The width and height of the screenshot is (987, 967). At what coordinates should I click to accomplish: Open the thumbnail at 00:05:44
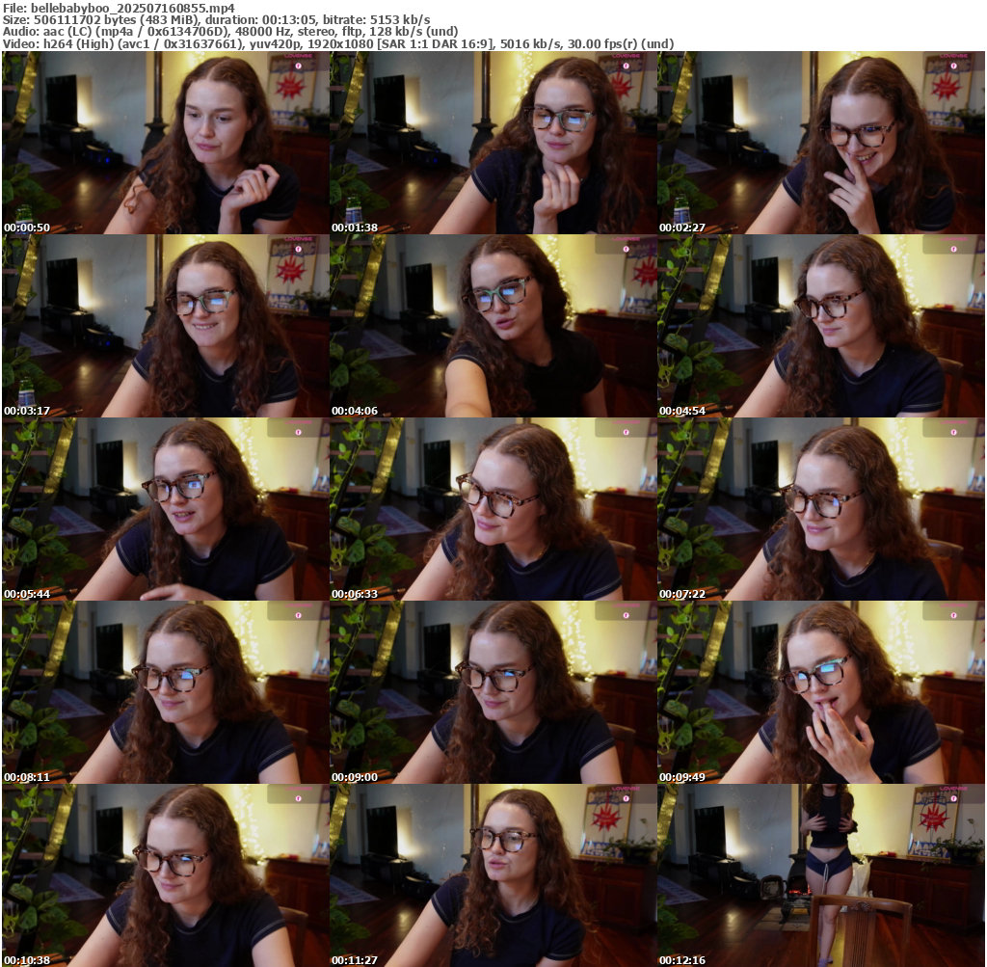[x=166, y=509]
